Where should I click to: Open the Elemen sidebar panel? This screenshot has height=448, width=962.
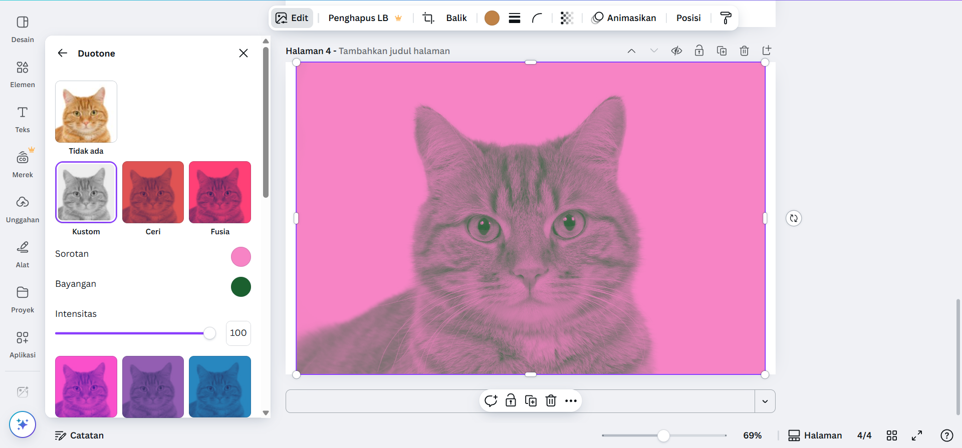[x=23, y=75]
